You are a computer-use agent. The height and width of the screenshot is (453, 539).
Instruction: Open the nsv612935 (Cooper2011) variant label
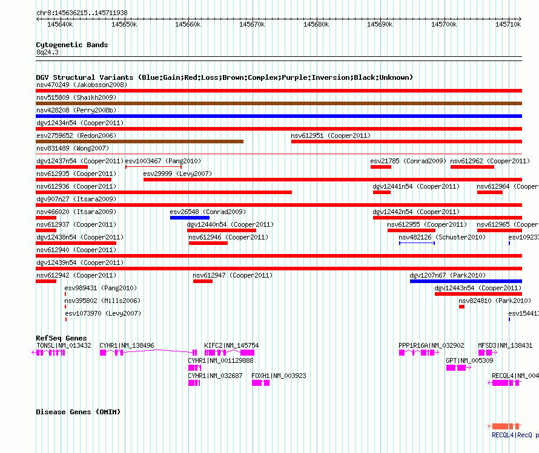[x=76, y=174]
